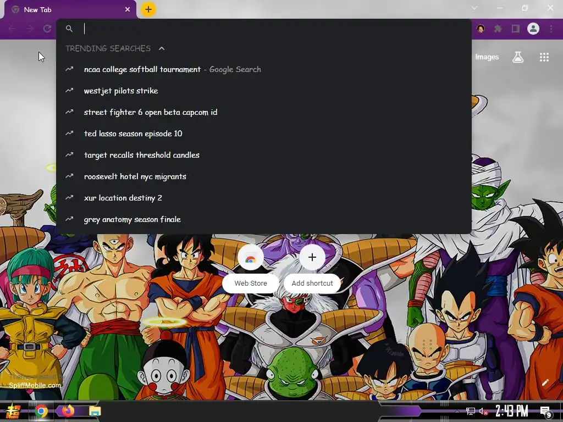Open the Chrome profile icon
Viewport: 563px width, 422px height.
(533, 29)
